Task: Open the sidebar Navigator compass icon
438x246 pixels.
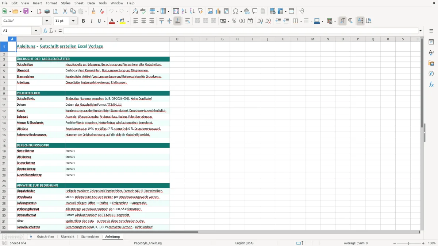Action: click(431, 74)
